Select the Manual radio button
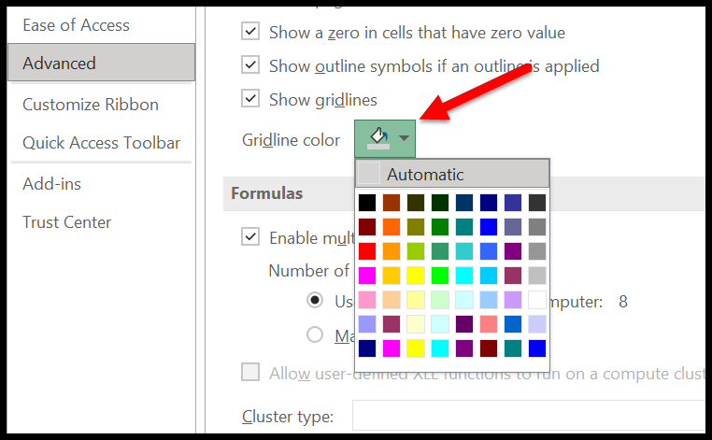This screenshot has width=712, height=440. click(315, 335)
